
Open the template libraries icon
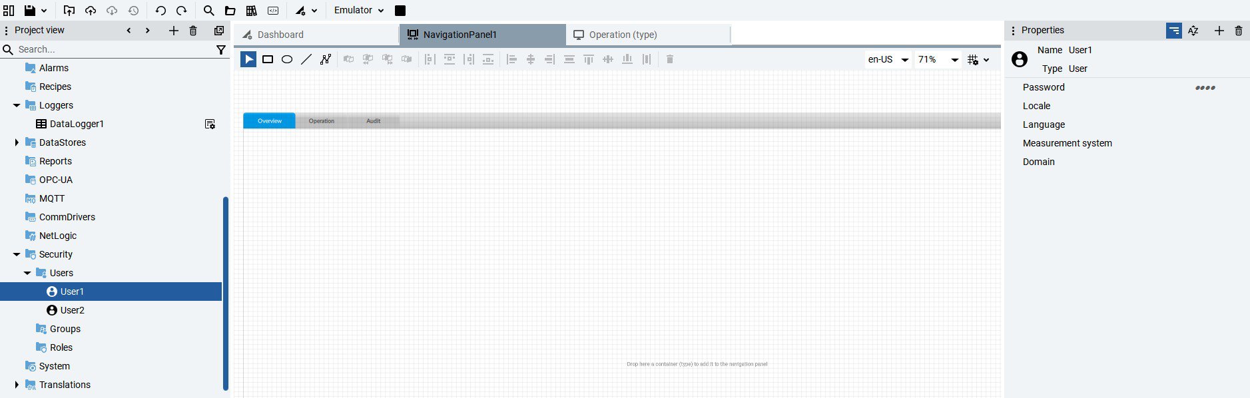click(252, 11)
